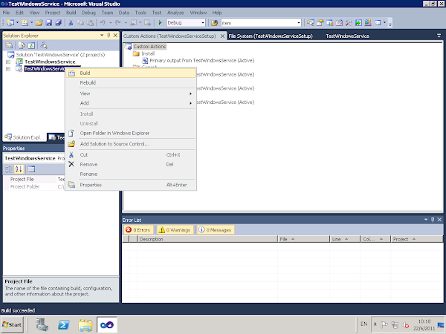
Task: Open Solution Explorer from the toolbar icon
Action: tap(310, 22)
